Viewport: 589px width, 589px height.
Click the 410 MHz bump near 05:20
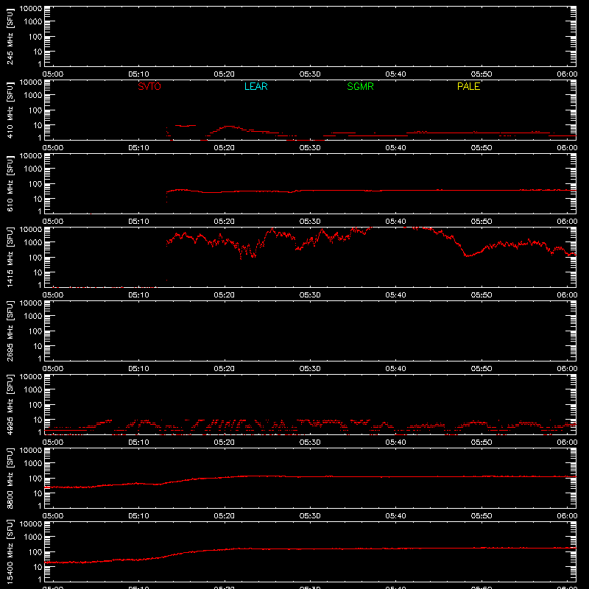(229, 127)
